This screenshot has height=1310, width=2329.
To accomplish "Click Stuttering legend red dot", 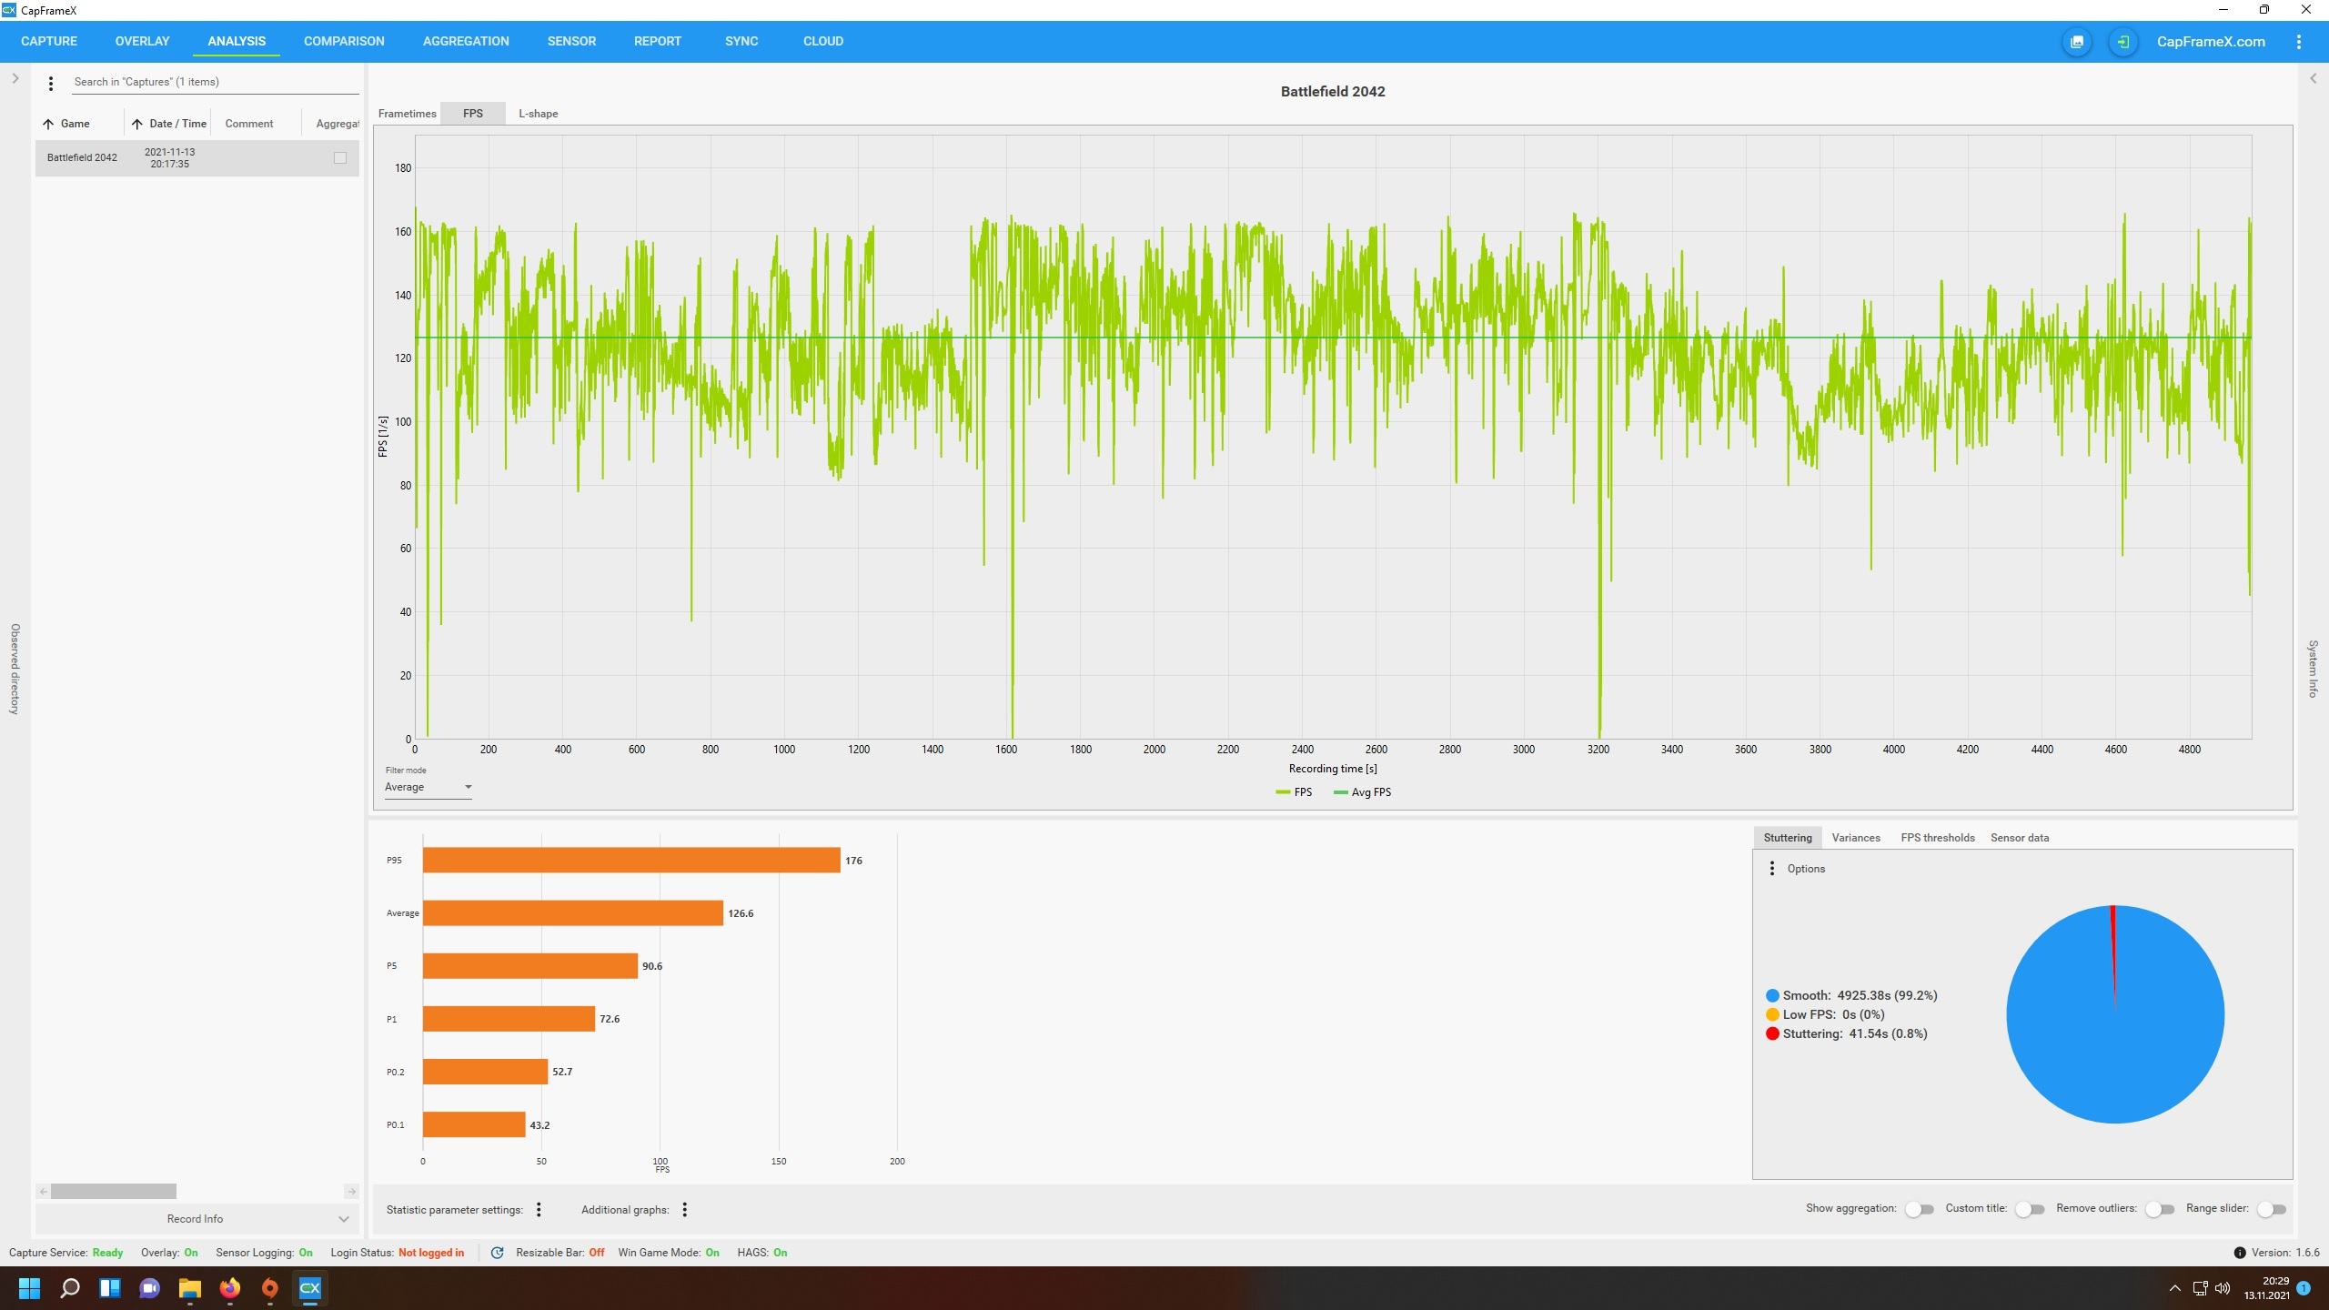I will click(x=1772, y=1034).
